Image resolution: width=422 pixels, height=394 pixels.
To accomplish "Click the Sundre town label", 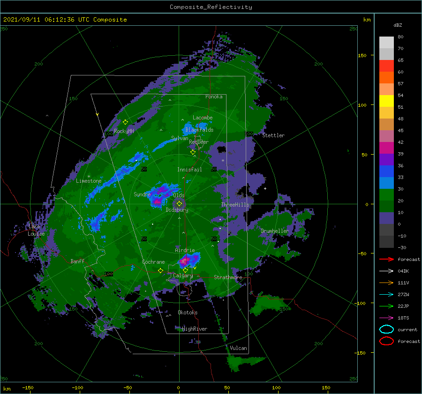I will (142, 194).
